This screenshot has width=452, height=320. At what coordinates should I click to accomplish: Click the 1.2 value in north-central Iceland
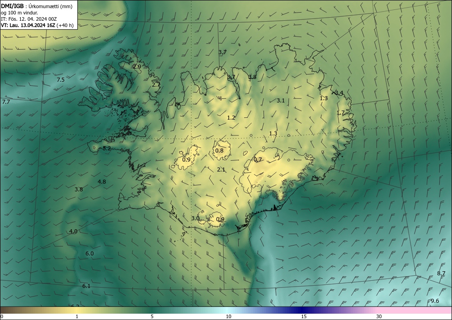click(231, 118)
